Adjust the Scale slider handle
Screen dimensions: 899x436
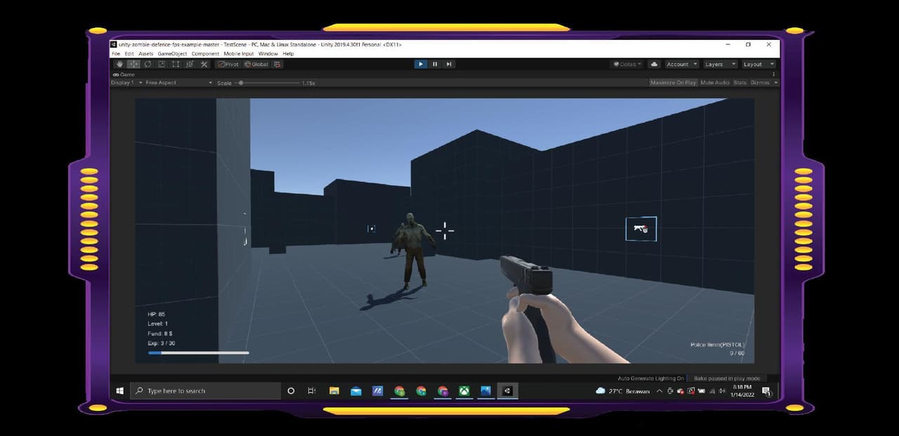241,83
